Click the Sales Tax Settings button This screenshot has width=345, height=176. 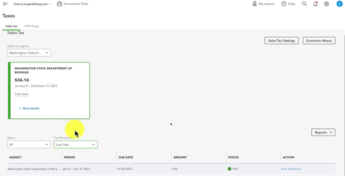coord(281,41)
